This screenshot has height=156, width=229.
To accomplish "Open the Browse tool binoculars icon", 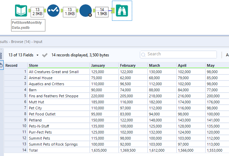I will click(x=122, y=11).
